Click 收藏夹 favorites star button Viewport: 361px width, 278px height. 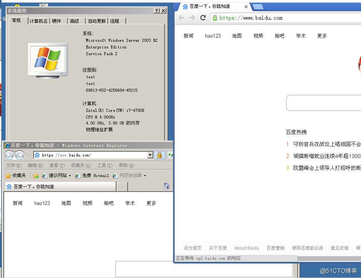(x=16, y=176)
